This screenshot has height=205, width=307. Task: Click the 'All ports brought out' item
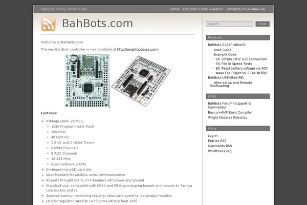coord(95,180)
